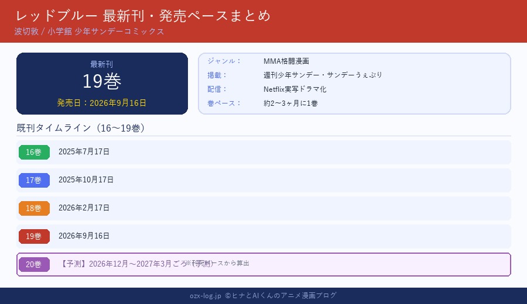This screenshot has width=527, height=304.
Task: Click the red 19巻 badge
Action: pyautogui.click(x=34, y=236)
